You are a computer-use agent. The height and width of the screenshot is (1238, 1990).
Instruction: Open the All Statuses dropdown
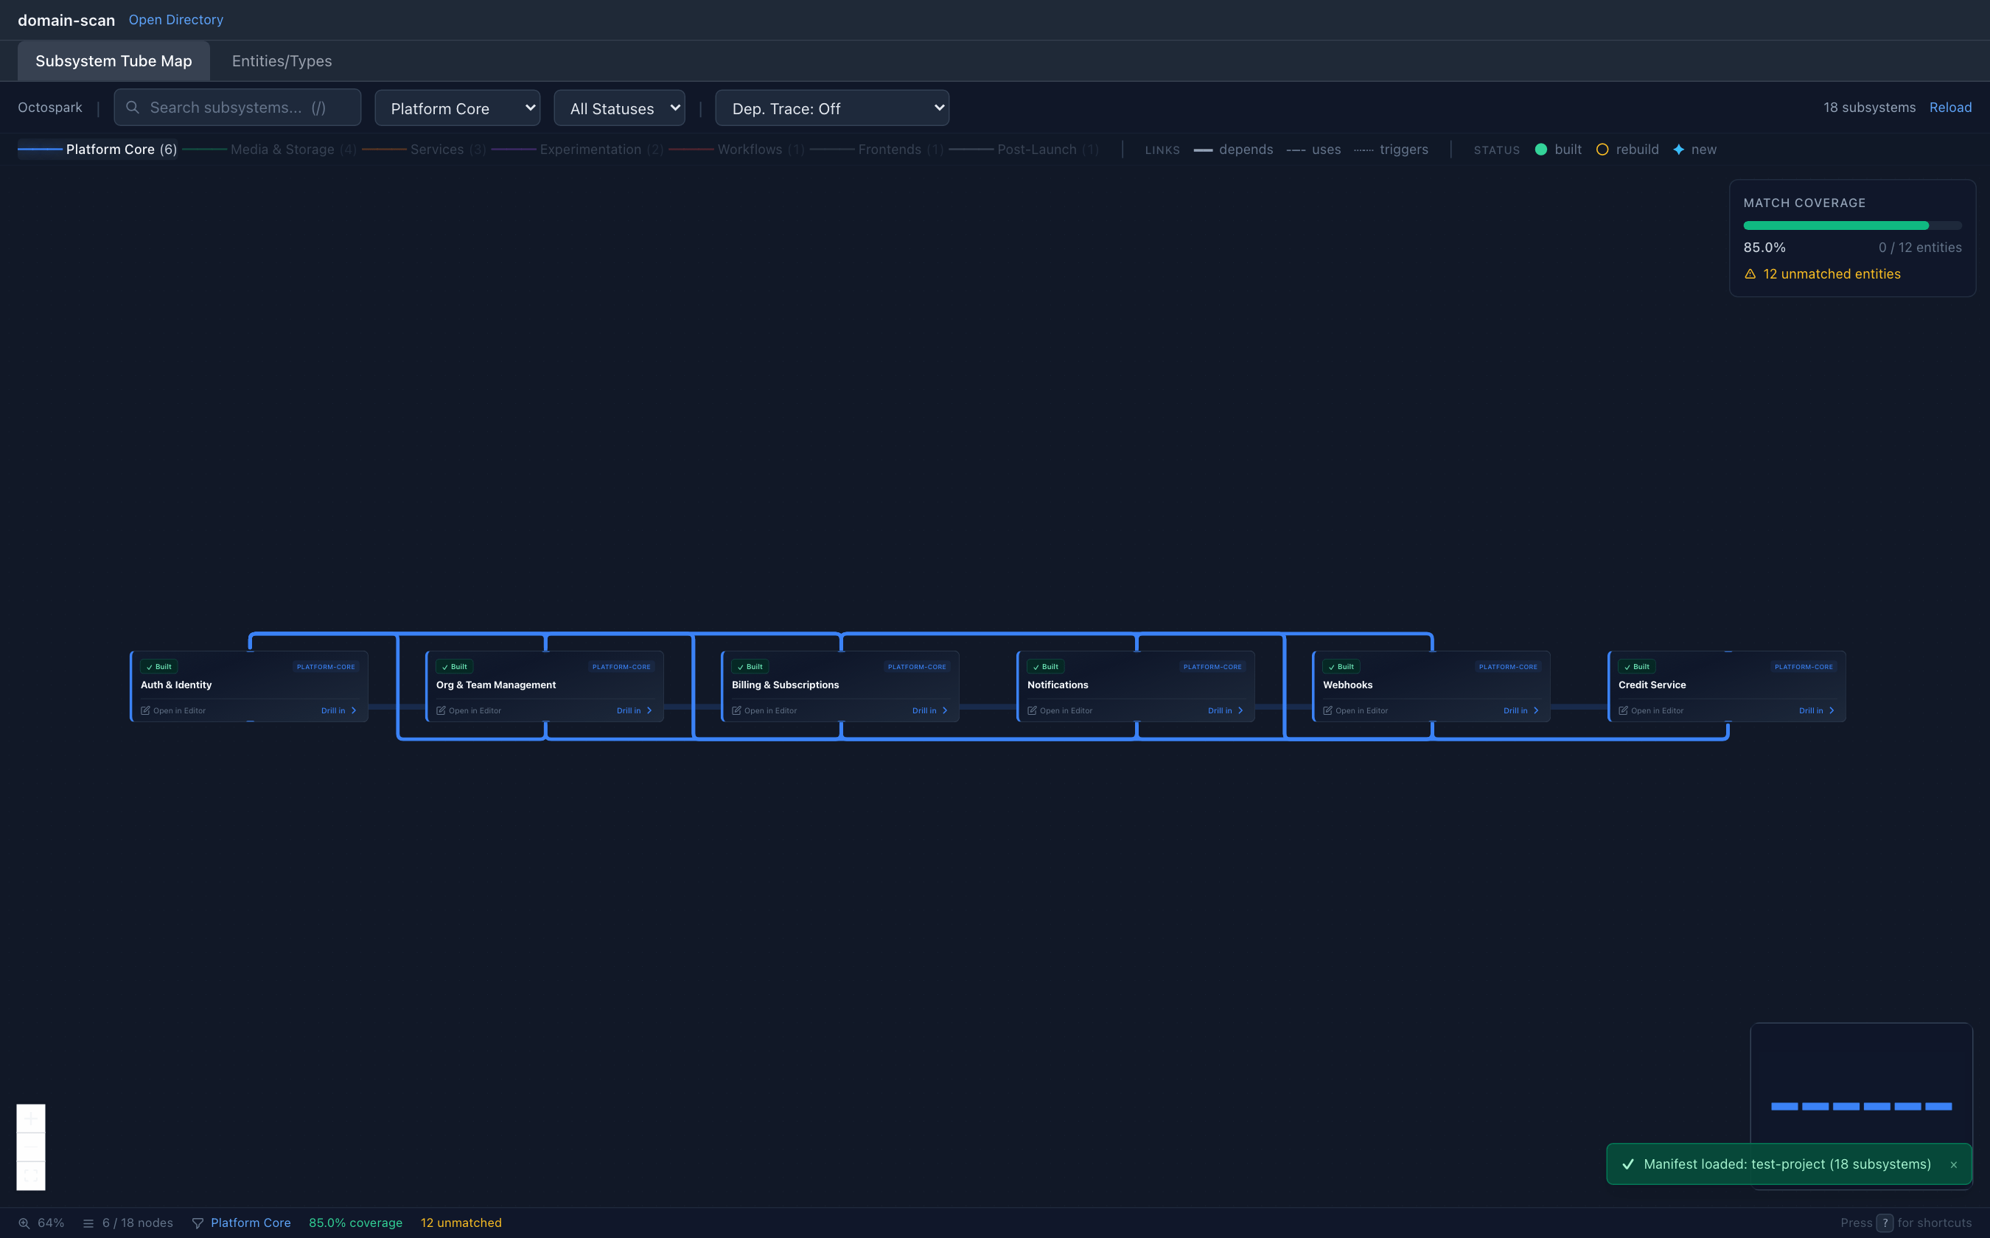(620, 108)
